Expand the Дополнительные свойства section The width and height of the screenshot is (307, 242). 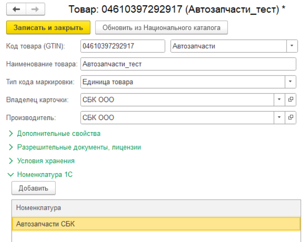(x=59, y=134)
